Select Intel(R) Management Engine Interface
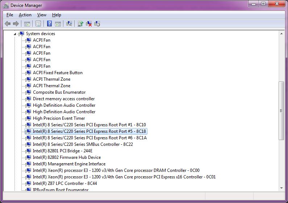288x203 pixels. [69, 164]
